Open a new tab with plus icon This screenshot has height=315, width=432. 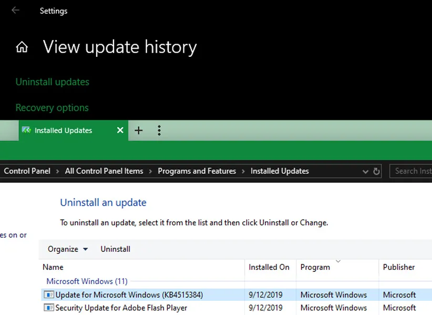click(x=139, y=130)
